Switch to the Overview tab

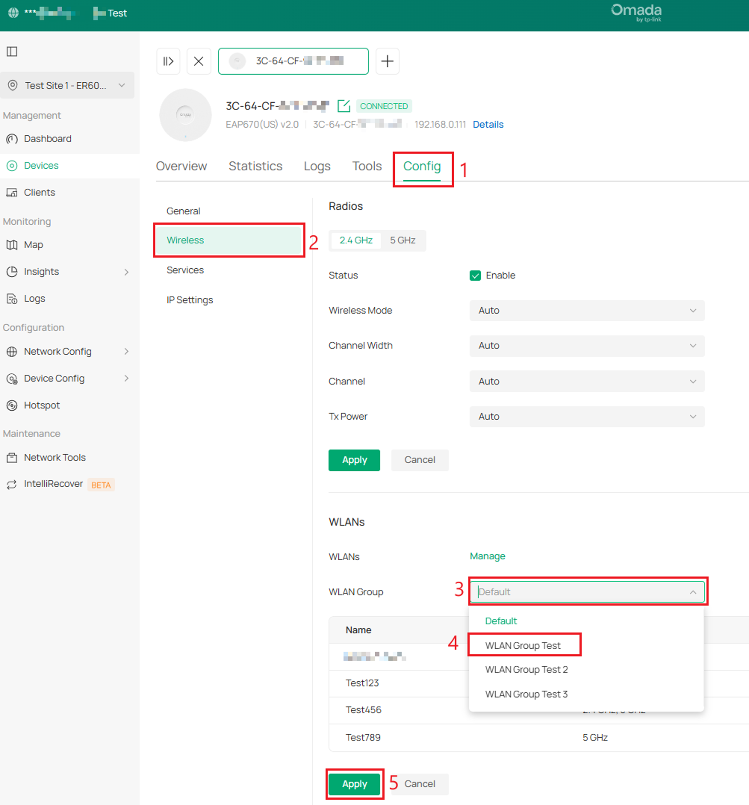click(x=181, y=166)
